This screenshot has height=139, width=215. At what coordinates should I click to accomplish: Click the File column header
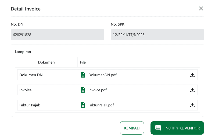coord(83,62)
